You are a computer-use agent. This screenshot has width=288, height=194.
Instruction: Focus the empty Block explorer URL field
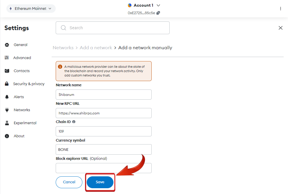(x=104, y=168)
